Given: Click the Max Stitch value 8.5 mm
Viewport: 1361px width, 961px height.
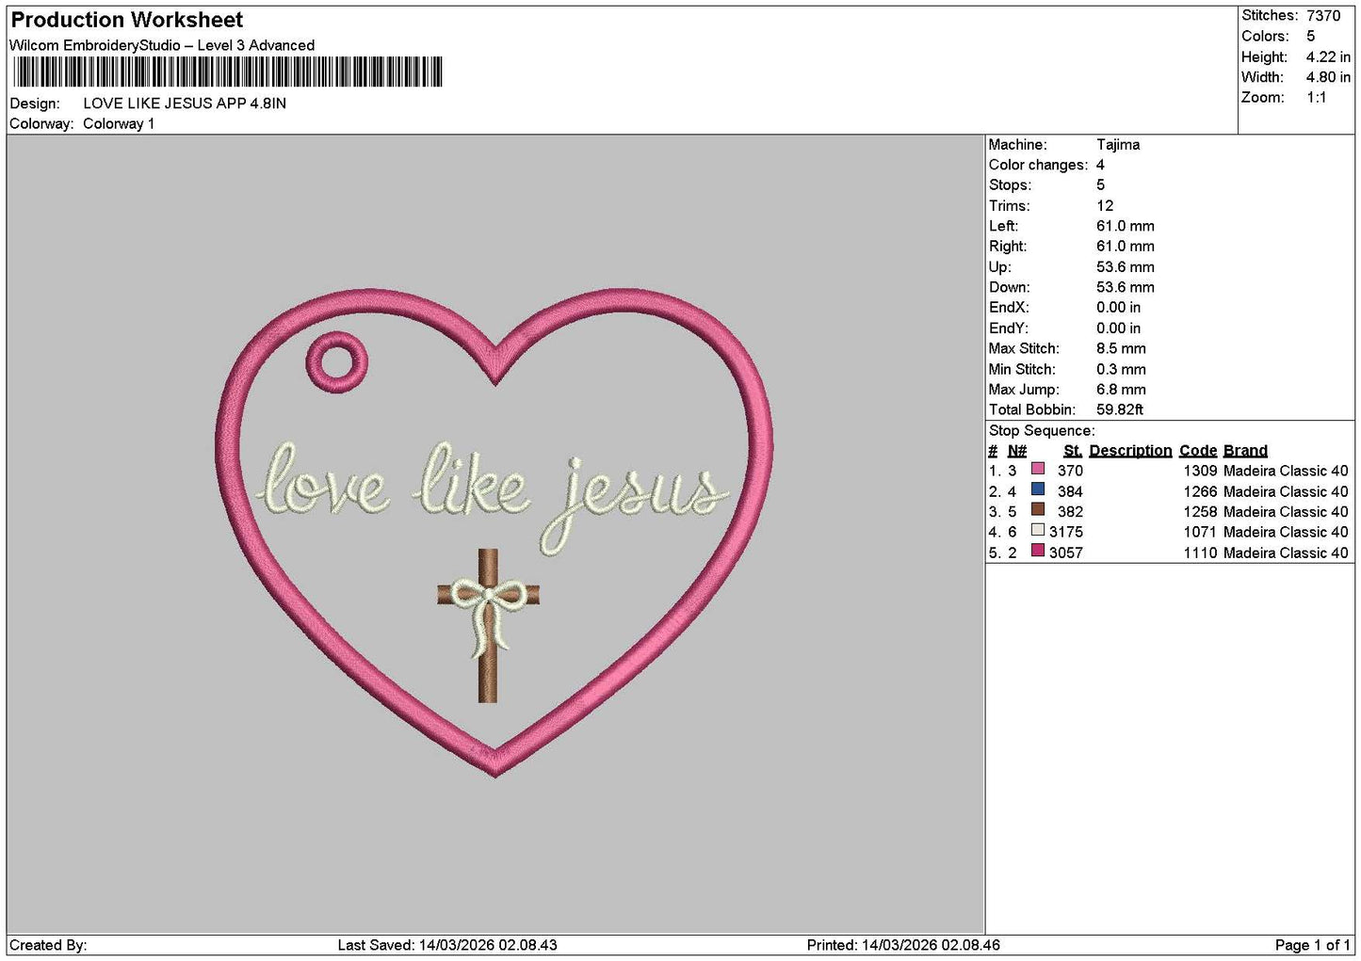Looking at the screenshot, I should [1121, 348].
